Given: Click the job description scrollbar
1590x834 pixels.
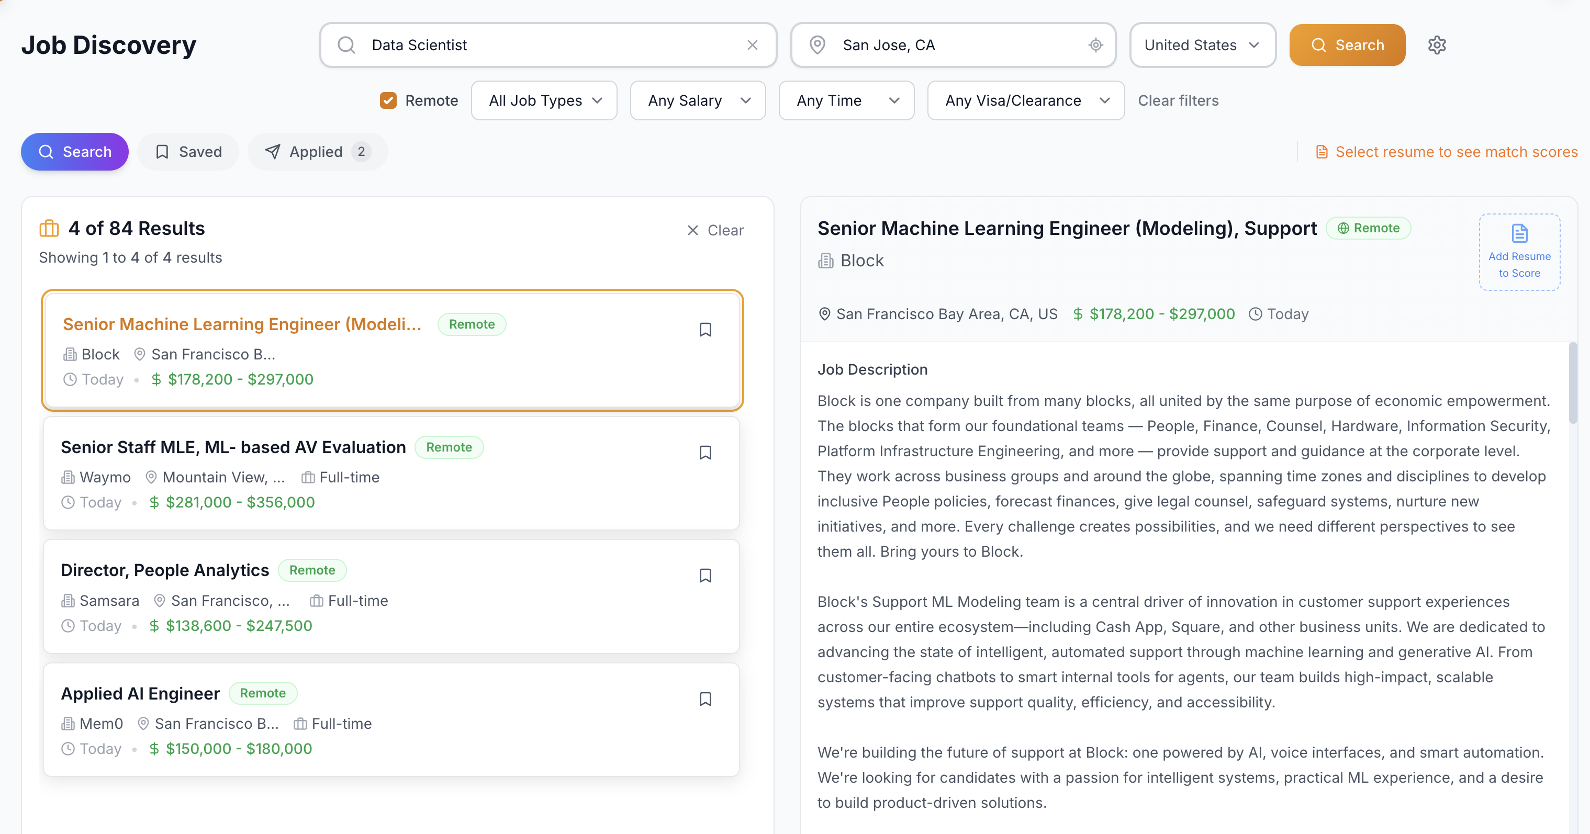Looking at the screenshot, I should [1573, 382].
